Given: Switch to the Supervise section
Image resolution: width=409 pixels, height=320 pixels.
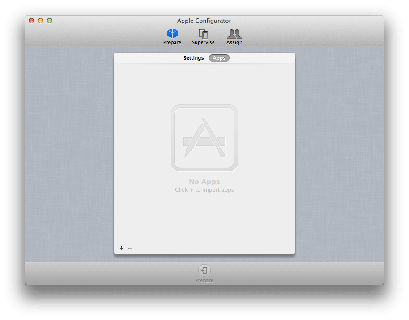Looking at the screenshot, I should tap(203, 37).
